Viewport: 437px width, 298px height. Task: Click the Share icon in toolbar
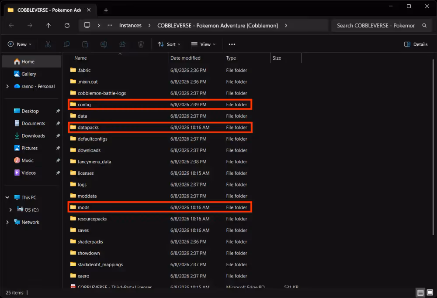[x=122, y=44]
